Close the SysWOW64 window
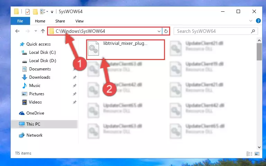266x166 pixels. (x=254, y=11)
